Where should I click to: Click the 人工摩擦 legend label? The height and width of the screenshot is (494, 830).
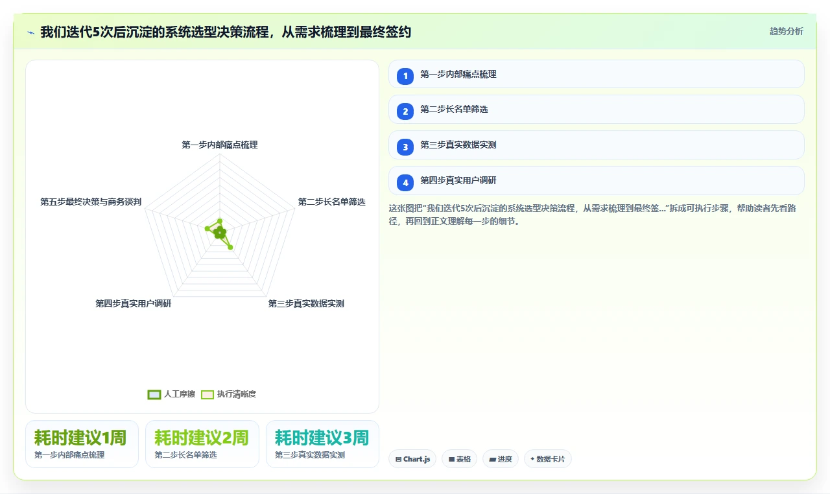click(x=180, y=394)
